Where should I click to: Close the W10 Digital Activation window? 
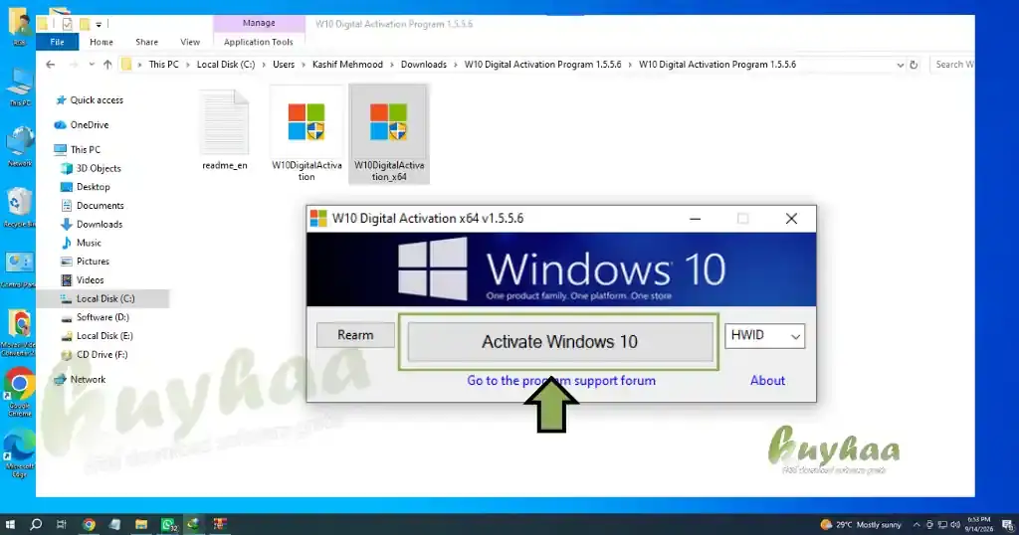(x=791, y=219)
